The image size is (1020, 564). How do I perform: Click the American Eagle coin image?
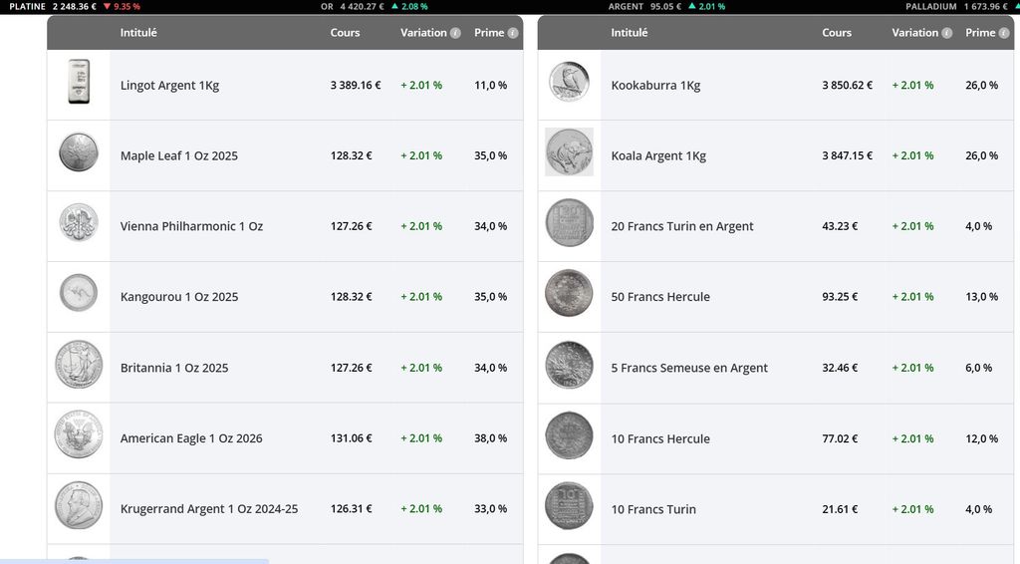79,435
